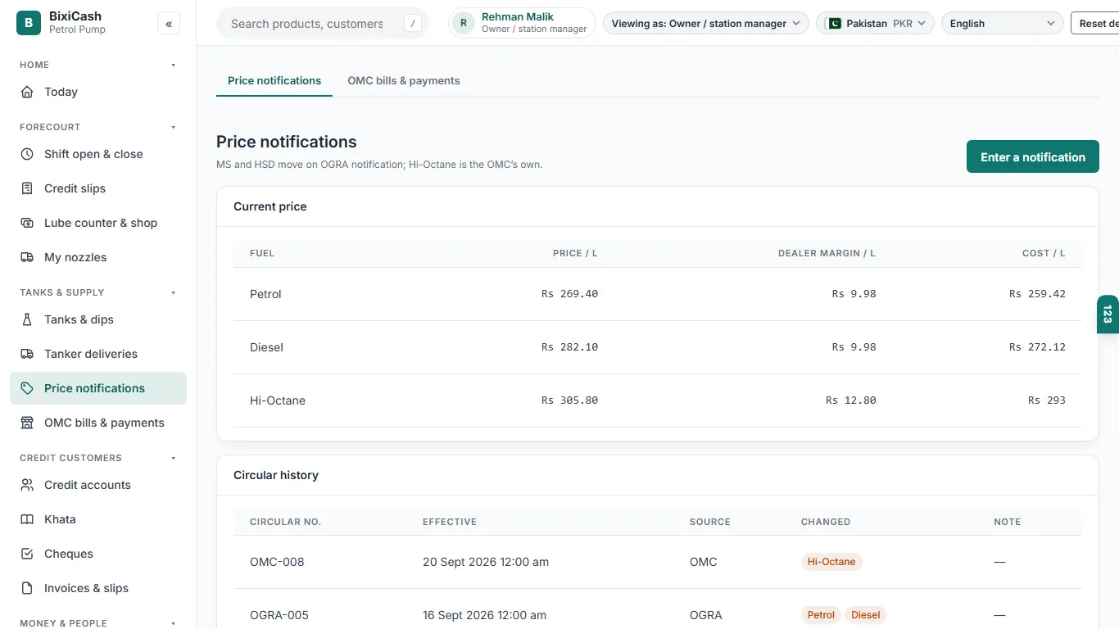Click the Today home icon
Screen dimensions: 1119x629
tap(27, 92)
